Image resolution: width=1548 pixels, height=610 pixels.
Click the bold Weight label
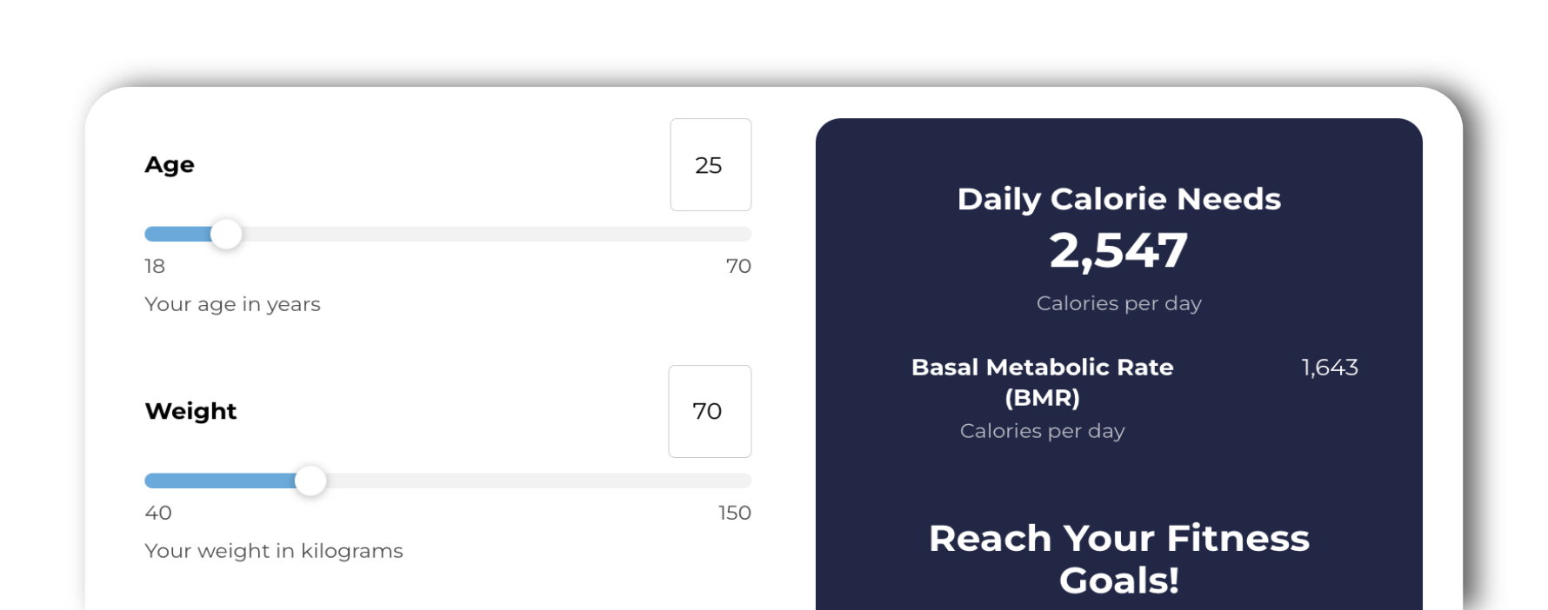[x=190, y=411]
